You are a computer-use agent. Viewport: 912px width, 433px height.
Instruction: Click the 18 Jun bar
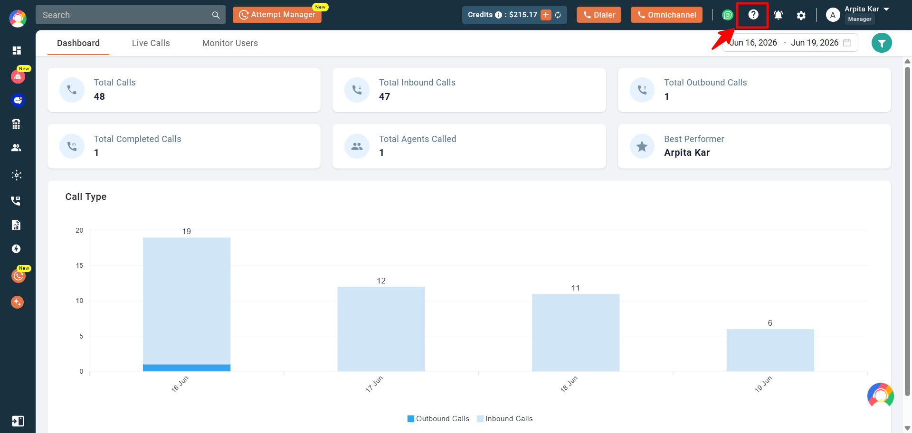(576, 332)
